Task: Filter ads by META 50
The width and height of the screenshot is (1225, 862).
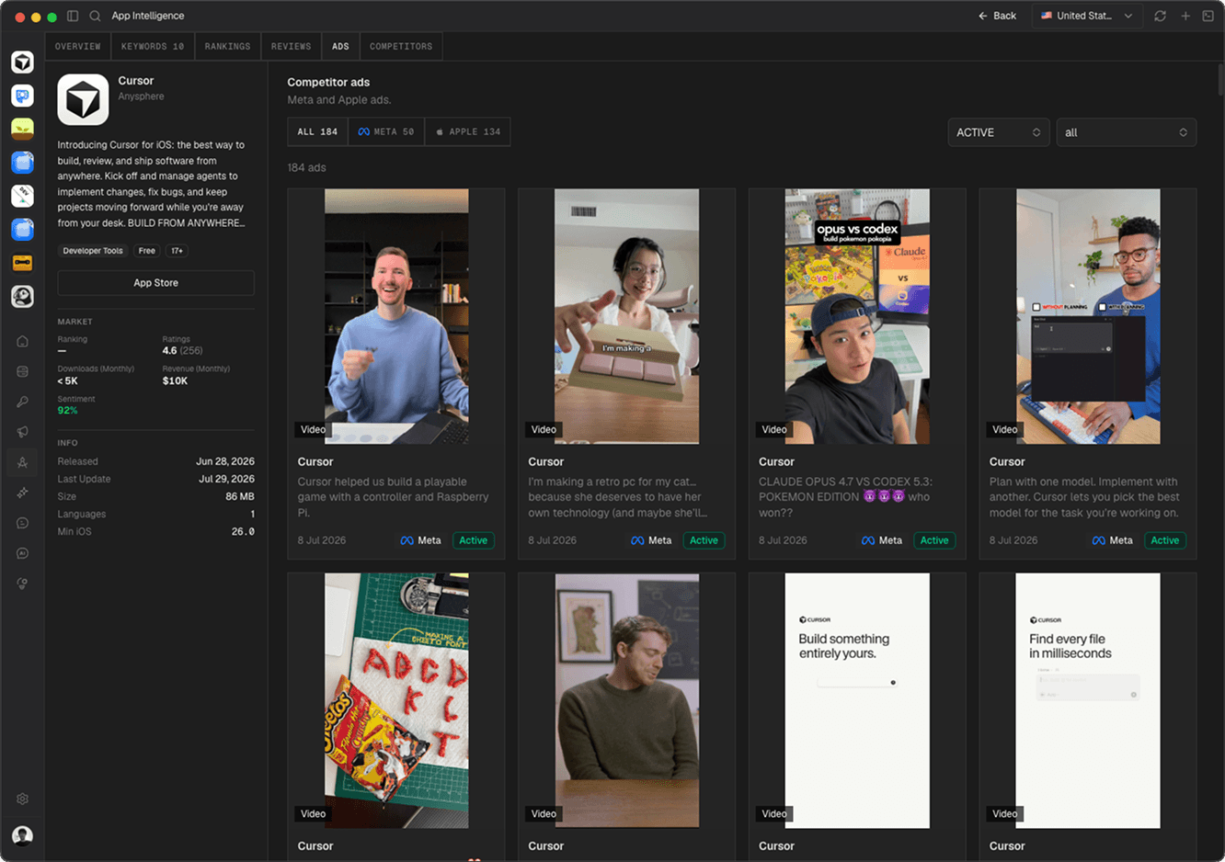Action: (x=386, y=131)
